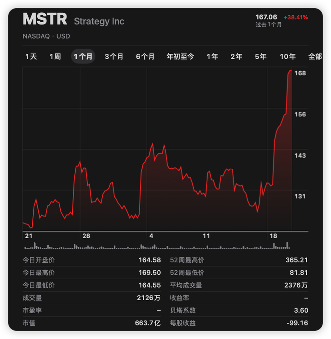Switch to the 6个月 range
This screenshot has height=339, width=331.
pos(145,57)
